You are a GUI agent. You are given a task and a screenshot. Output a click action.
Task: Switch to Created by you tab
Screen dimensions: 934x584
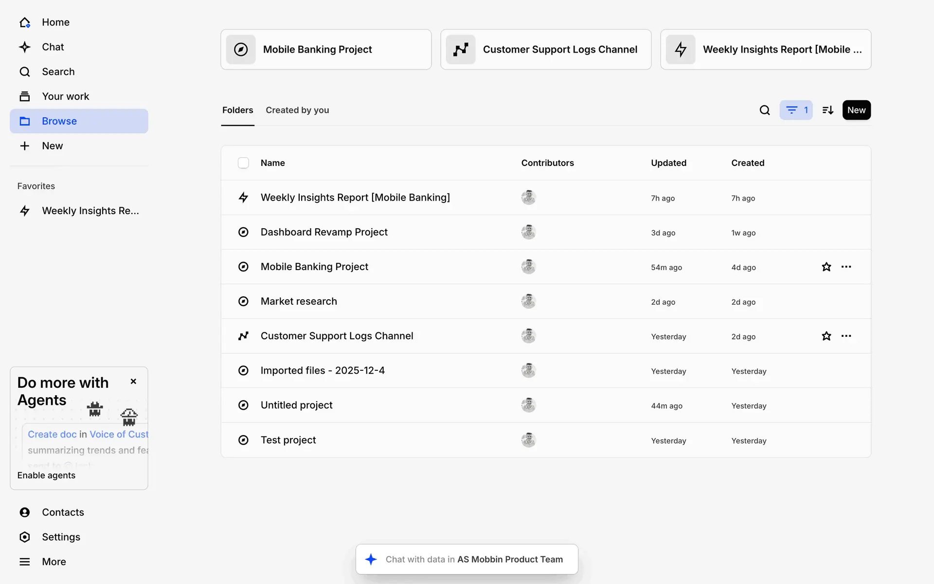(297, 110)
